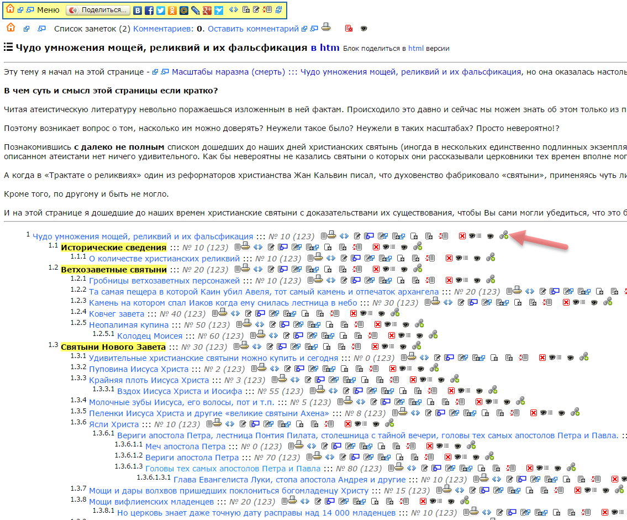The width and height of the screenshot is (627, 520).
Task: Share to Odnoklassniki with the orange icon
Action: 172,10
